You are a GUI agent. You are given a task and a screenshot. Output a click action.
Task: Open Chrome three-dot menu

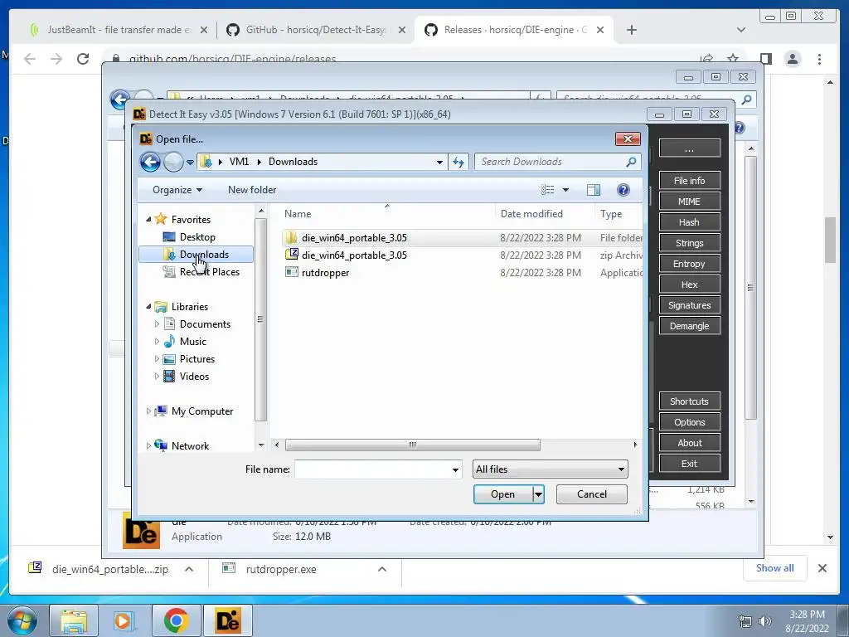pyautogui.click(x=819, y=59)
